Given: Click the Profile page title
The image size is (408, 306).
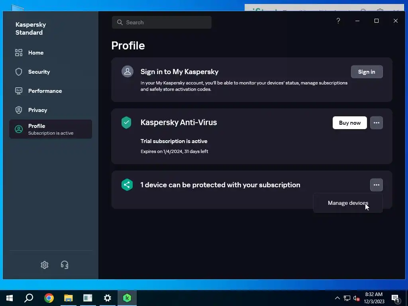Looking at the screenshot, I should pos(128,45).
